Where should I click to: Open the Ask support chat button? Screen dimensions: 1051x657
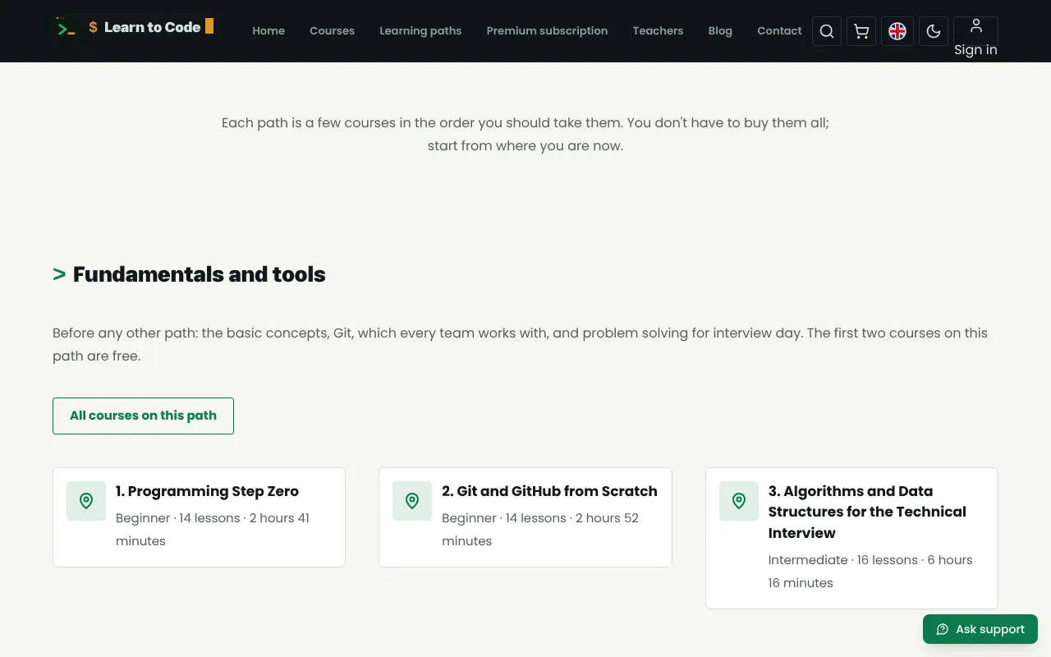(980, 629)
